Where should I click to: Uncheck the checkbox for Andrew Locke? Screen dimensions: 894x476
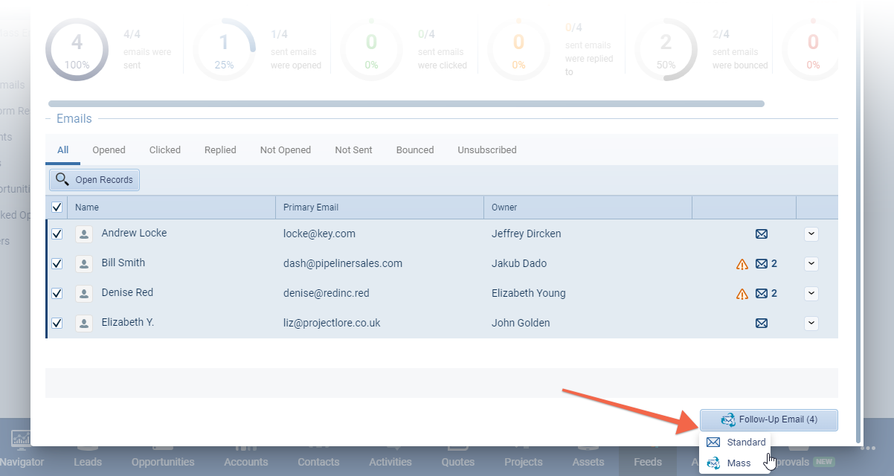[x=57, y=234]
